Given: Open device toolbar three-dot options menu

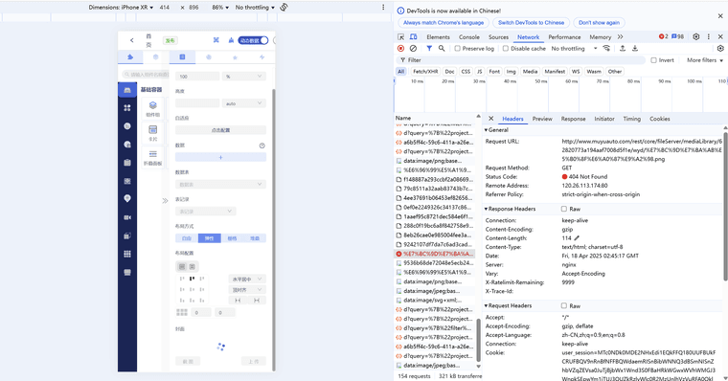Looking at the screenshot, I should [x=383, y=7].
